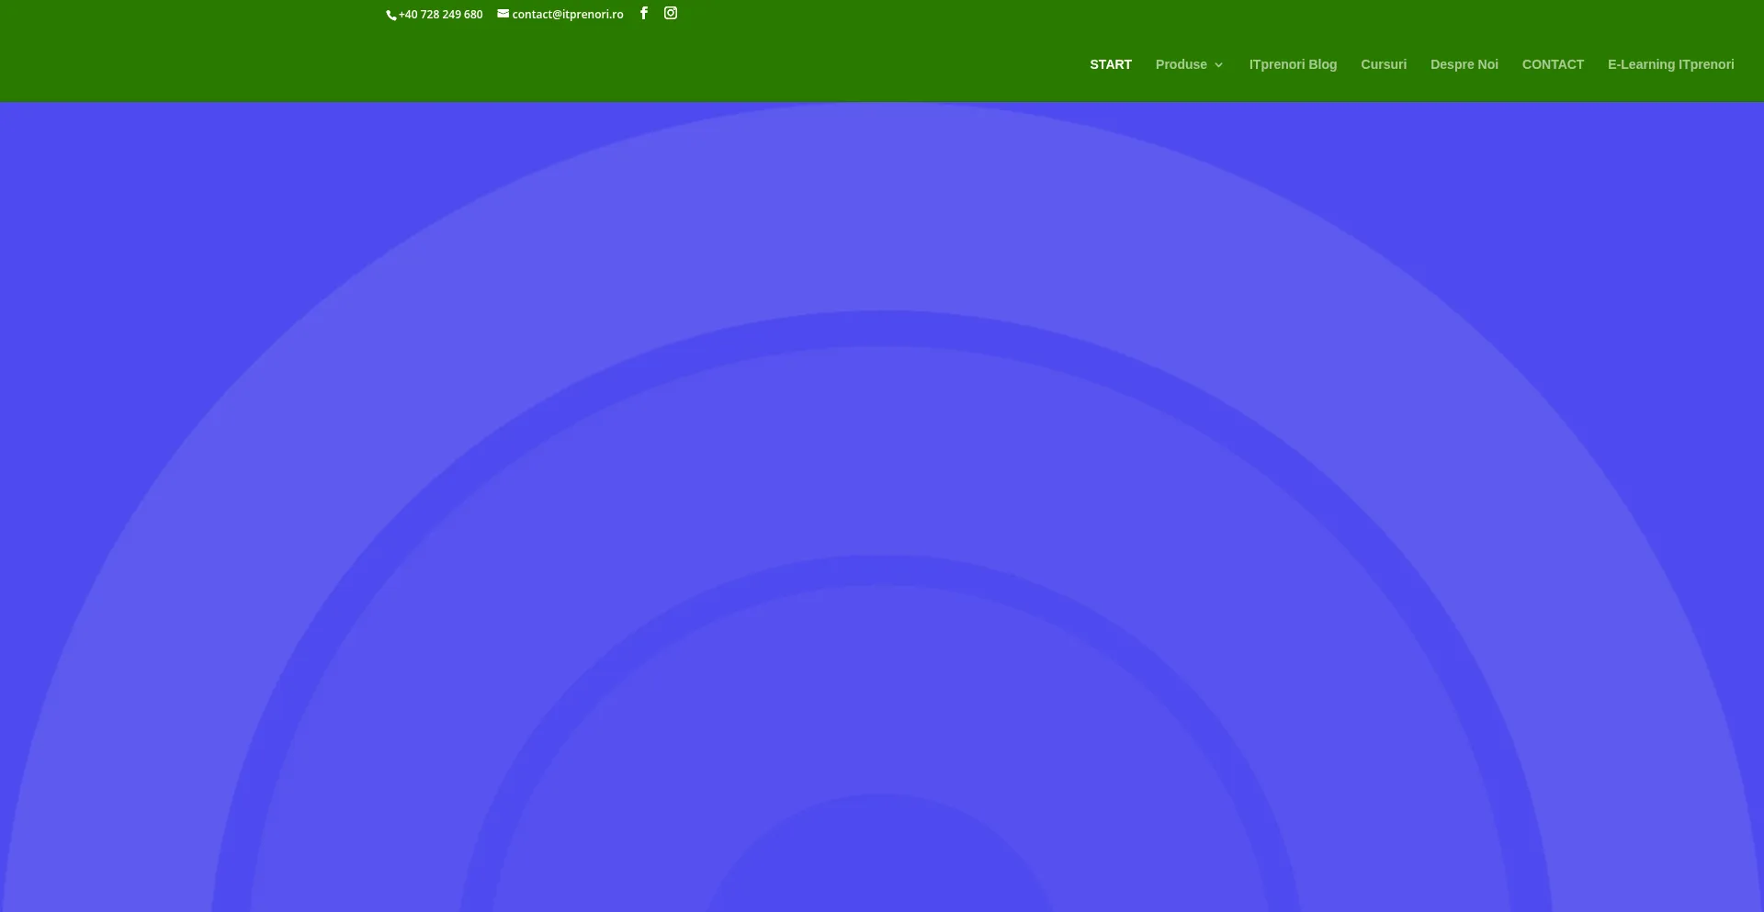The width and height of the screenshot is (1764, 912).
Task: Click the envelope email icon
Action: 503,14
